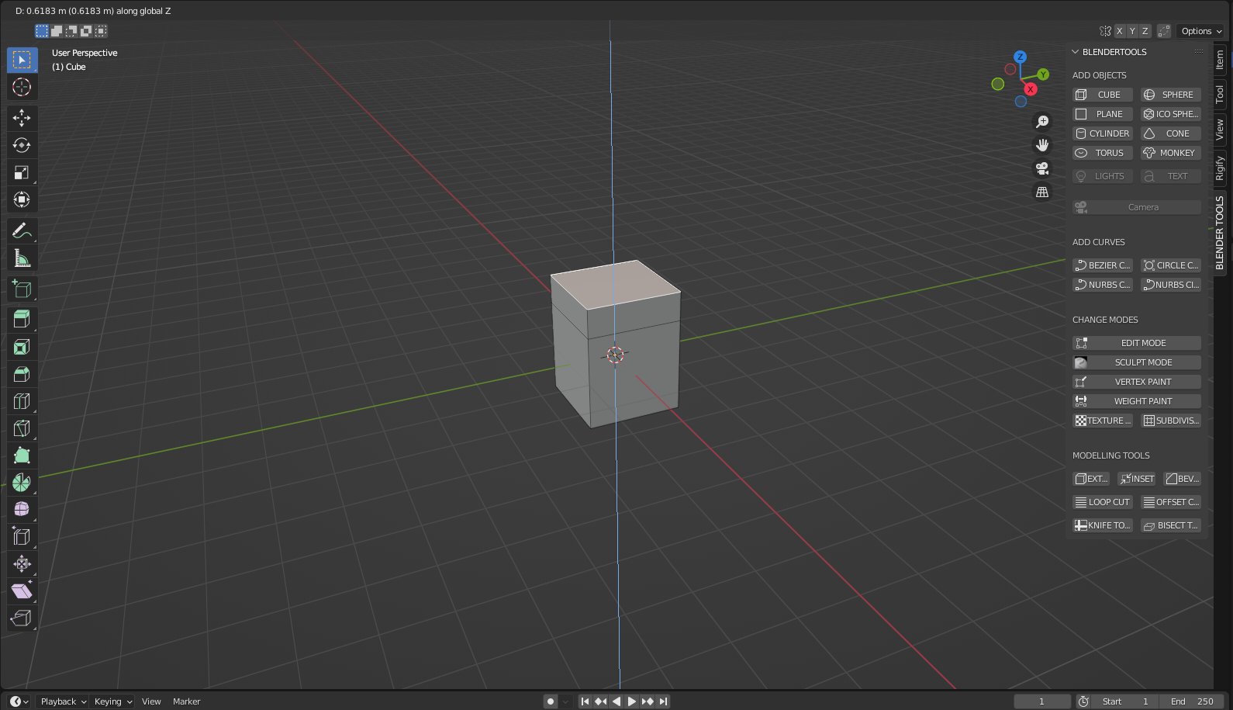Toggle camera view icon

coord(1042,168)
